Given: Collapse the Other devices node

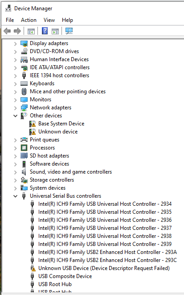Looking at the screenshot, I should [x=16, y=116].
